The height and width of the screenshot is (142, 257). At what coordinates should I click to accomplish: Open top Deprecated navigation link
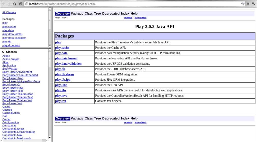pyautogui.click(x=111, y=14)
